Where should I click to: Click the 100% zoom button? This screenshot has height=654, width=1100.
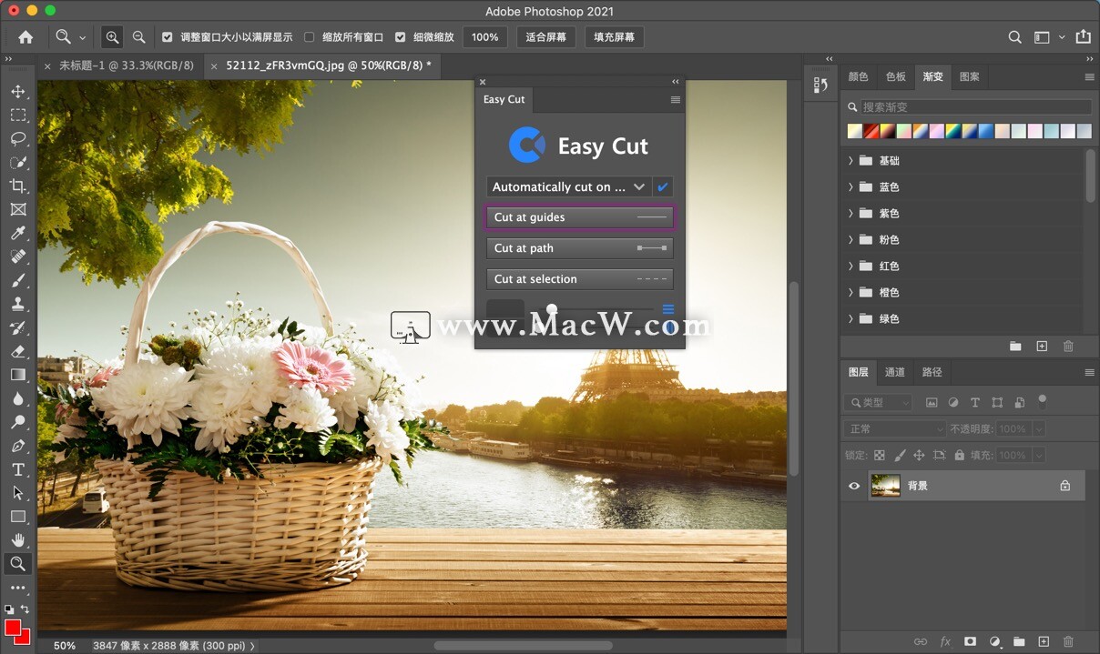click(x=485, y=37)
